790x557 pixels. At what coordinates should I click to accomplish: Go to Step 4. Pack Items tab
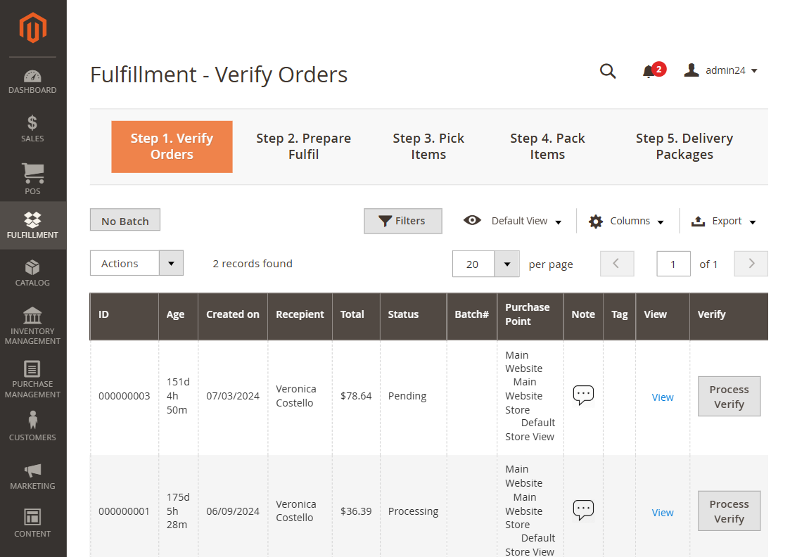pyautogui.click(x=547, y=146)
